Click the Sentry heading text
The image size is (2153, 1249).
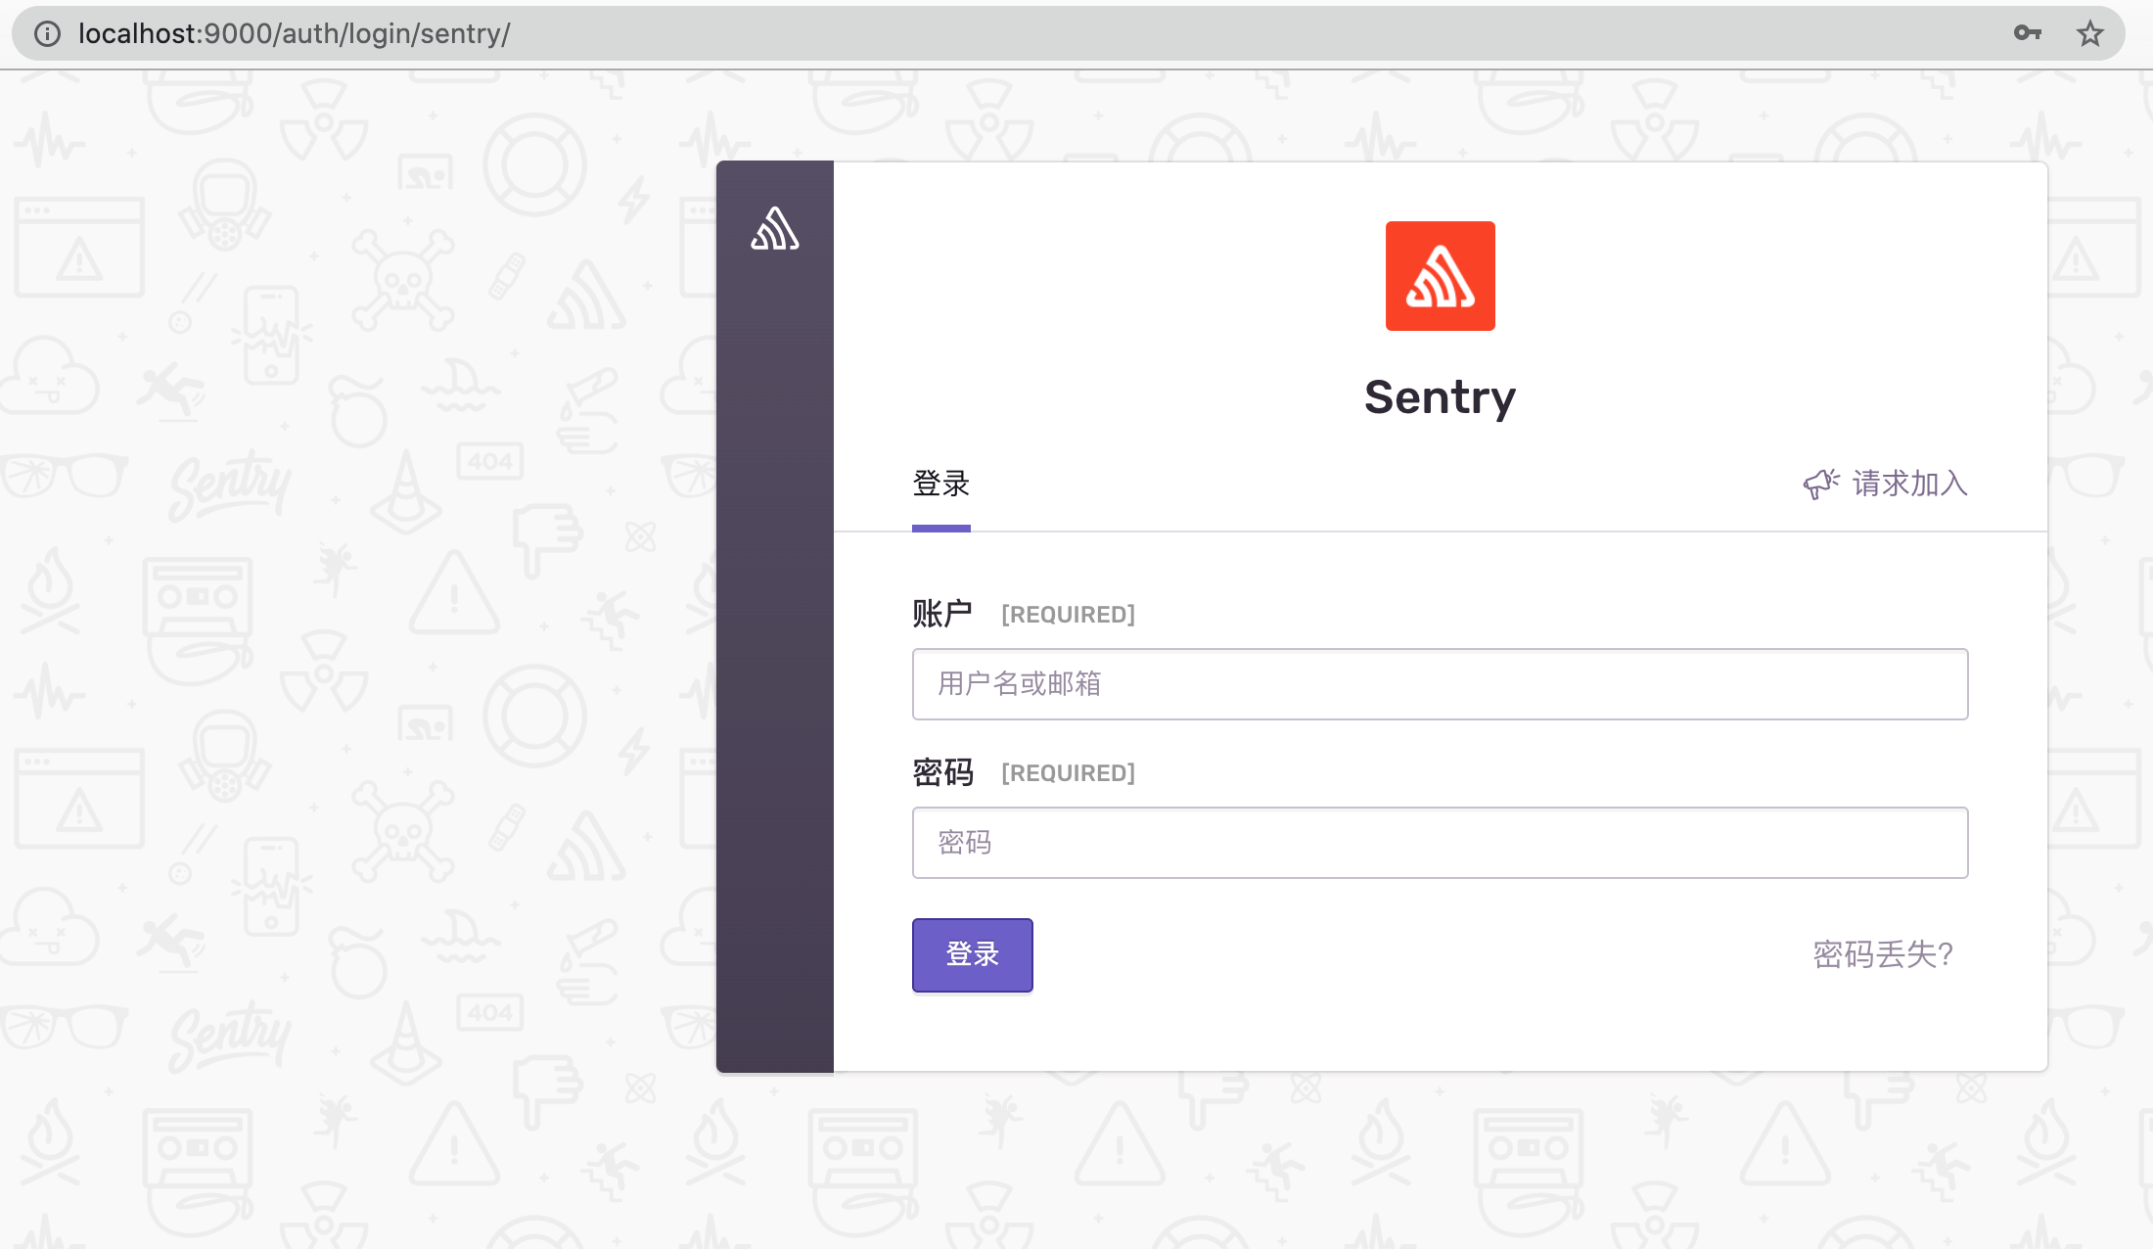[1440, 397]
